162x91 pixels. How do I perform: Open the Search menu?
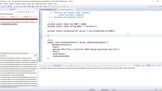click(24, 4)
